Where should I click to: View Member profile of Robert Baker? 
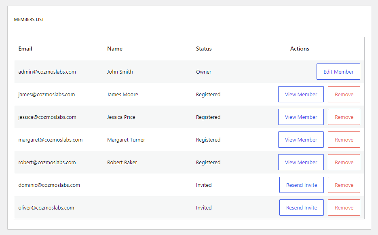tap(301, 162)
